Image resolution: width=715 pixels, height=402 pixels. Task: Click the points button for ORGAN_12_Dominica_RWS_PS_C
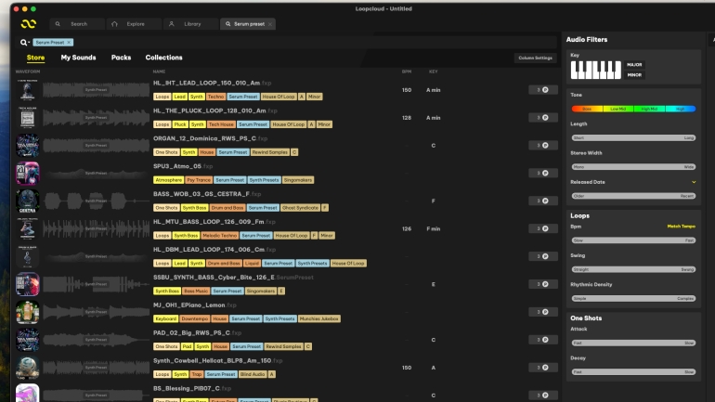click(x=541, y=146)
